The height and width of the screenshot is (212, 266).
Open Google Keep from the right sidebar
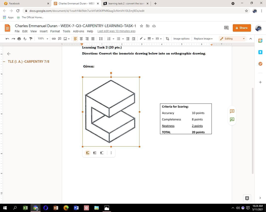(x=260, y=52)
